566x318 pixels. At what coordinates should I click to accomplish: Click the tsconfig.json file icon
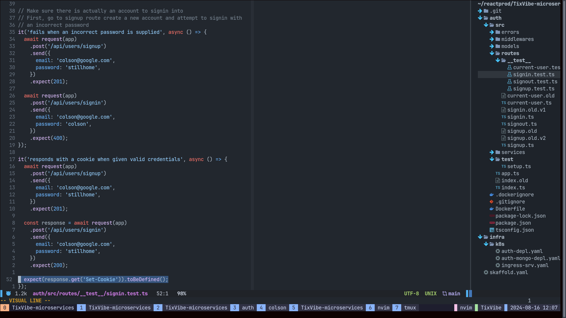click(492, 230)
